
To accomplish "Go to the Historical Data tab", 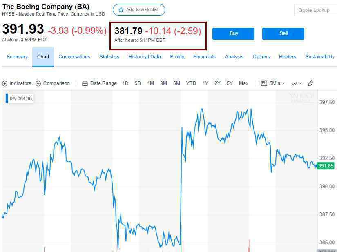I will (145, 57).
